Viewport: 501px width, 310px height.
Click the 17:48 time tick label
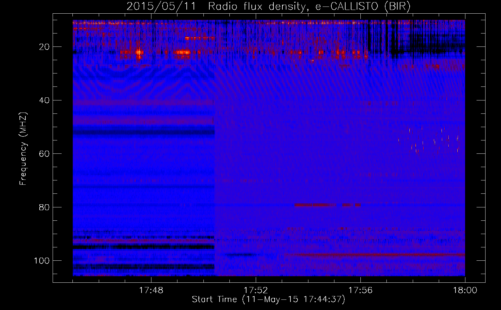[151, 290]
